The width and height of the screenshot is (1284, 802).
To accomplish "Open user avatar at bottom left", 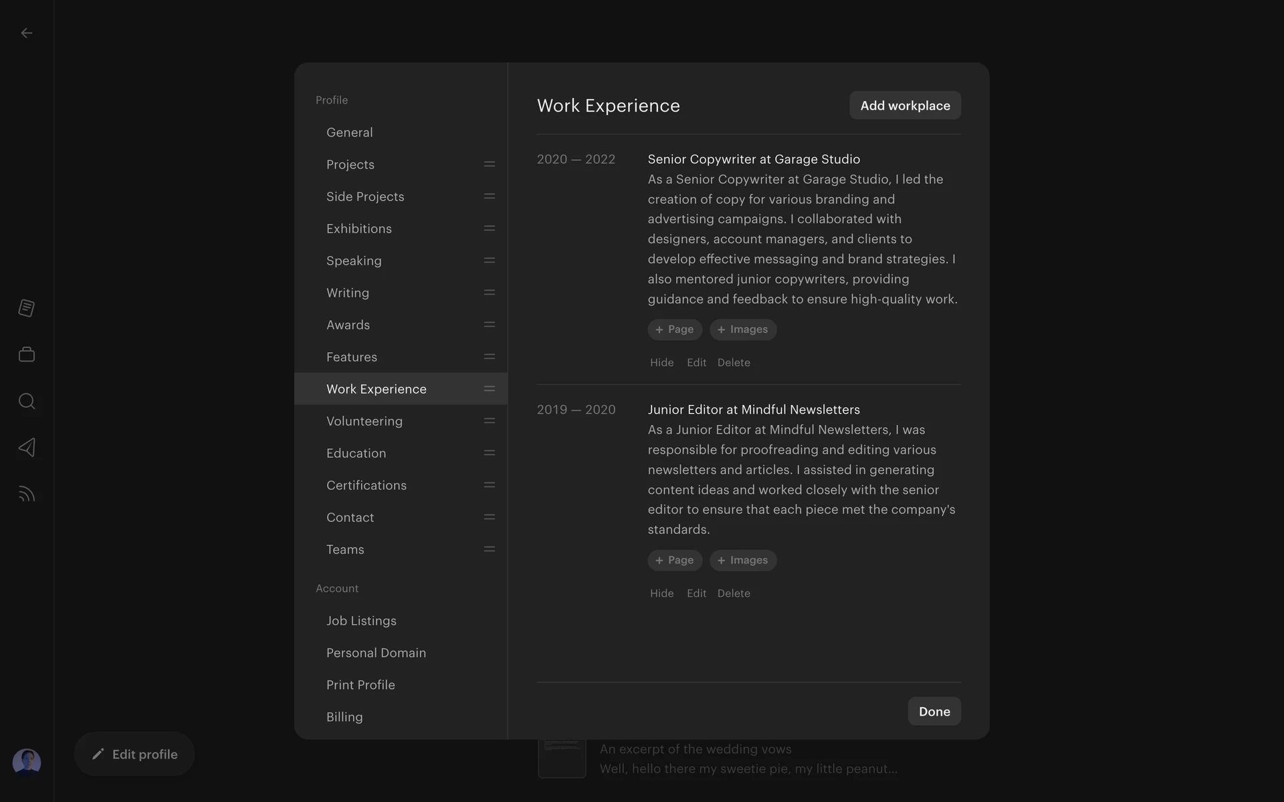I will [27, 761].
